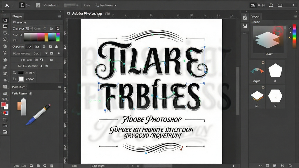Click the vertical scrollbar beside the canvas
299x168 pixels.
coord(238,91)
